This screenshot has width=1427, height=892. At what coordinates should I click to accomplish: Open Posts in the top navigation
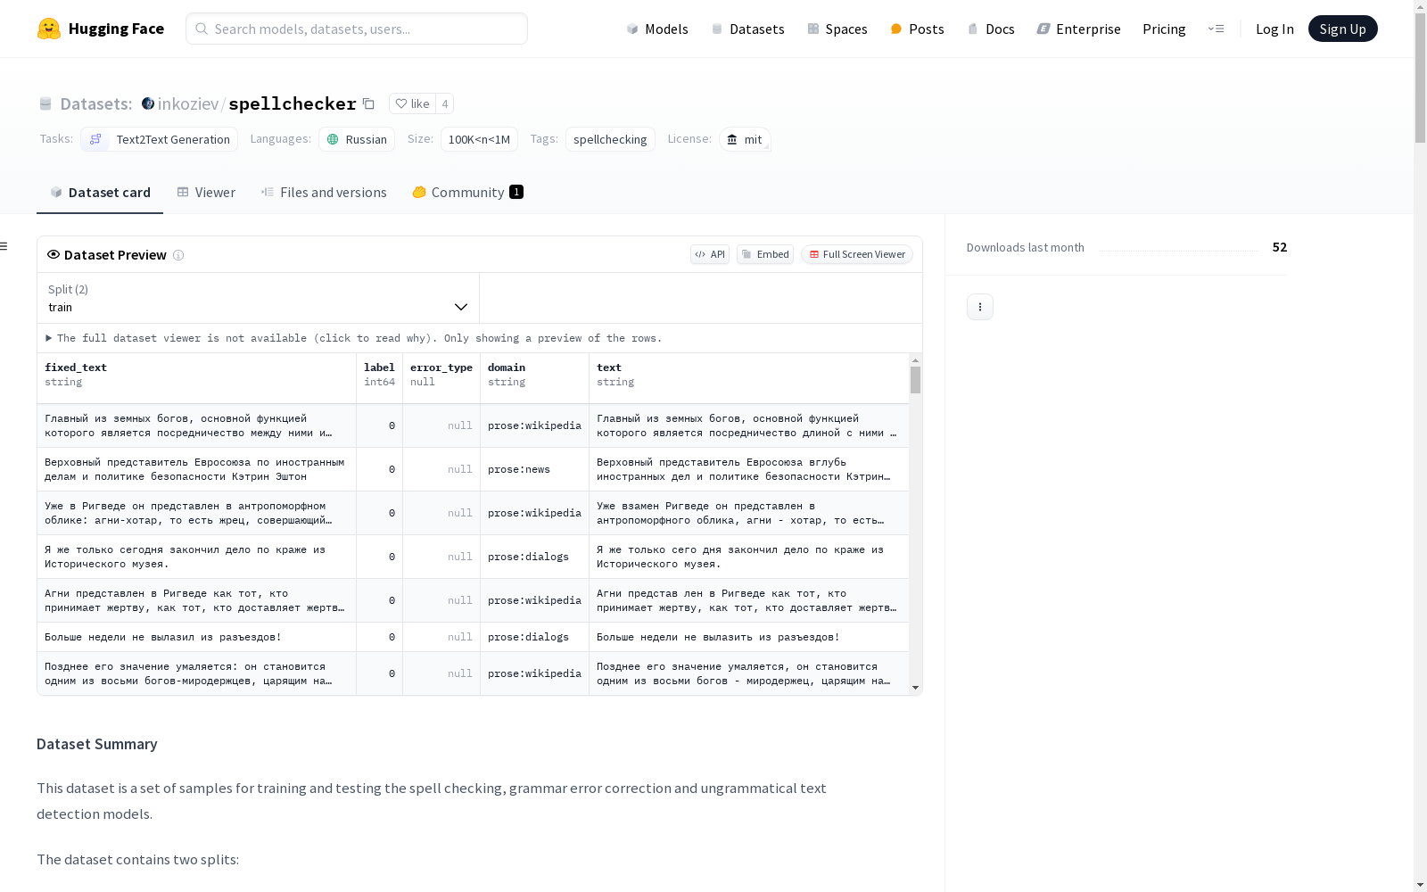(917, 29)
